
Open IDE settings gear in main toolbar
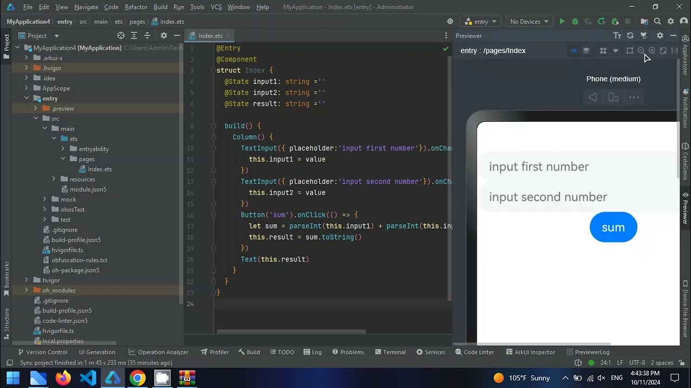(x=670, y=22)
